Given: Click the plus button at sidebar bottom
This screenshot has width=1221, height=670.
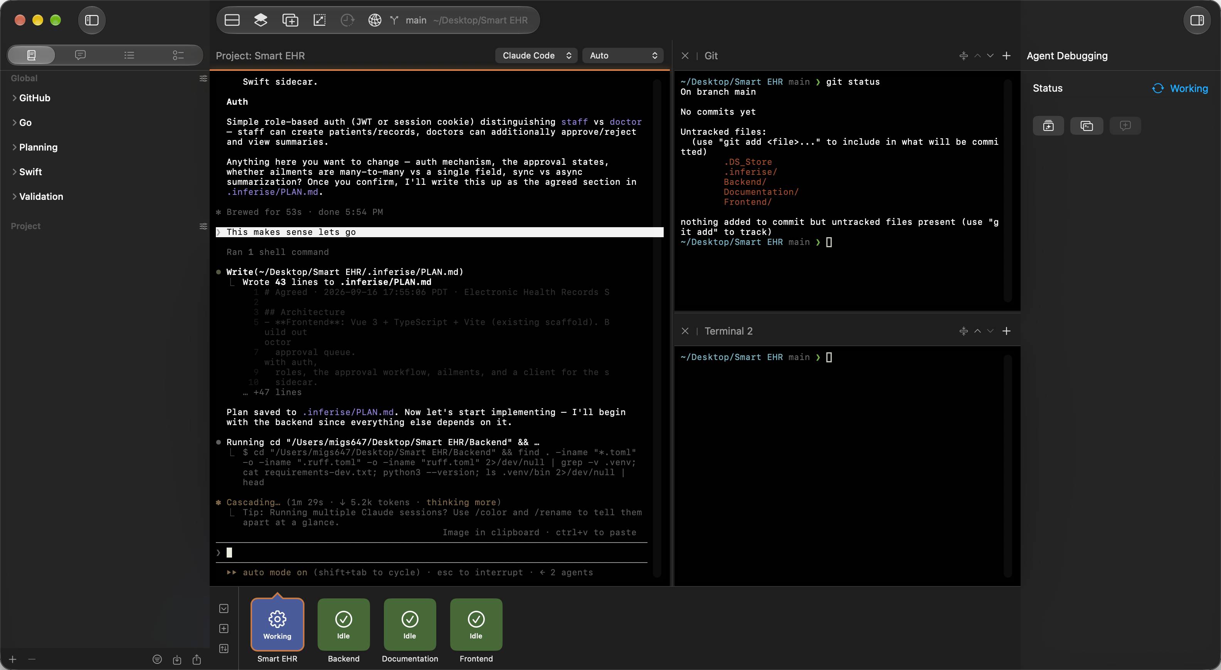Looking at the screenshot, I should (13, 659).
